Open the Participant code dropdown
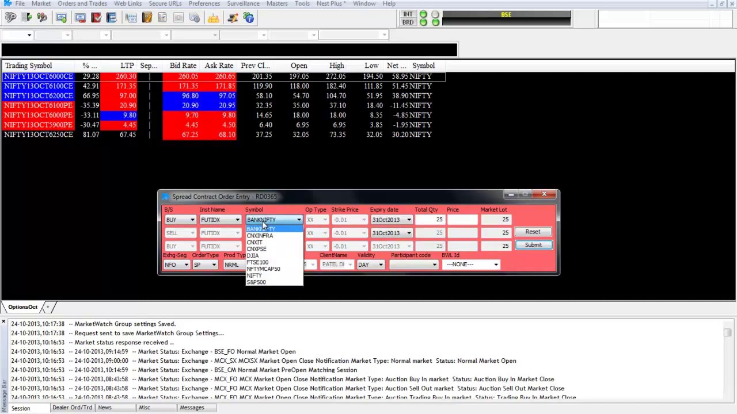The width and height of the screenshot is (737, 414). 413,264
